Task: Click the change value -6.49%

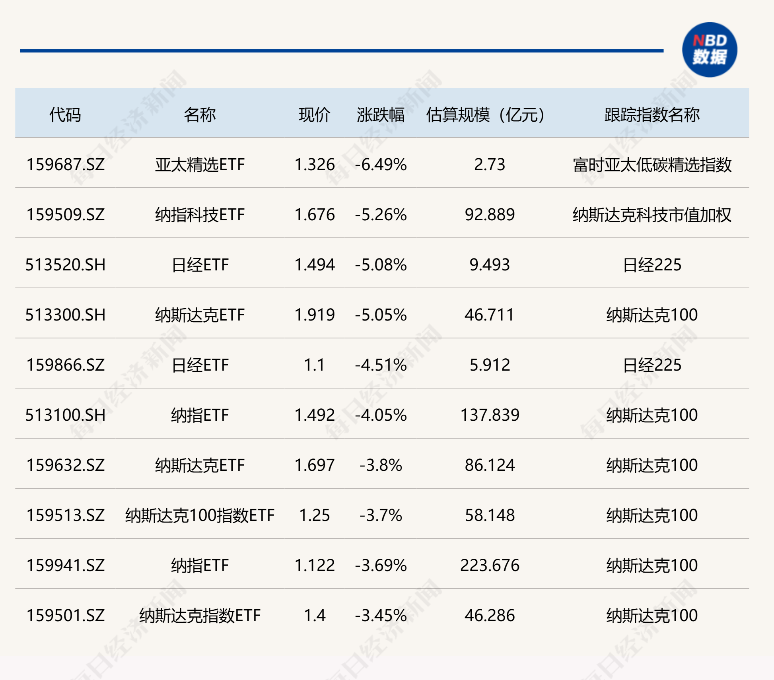Action: point(381,165)
